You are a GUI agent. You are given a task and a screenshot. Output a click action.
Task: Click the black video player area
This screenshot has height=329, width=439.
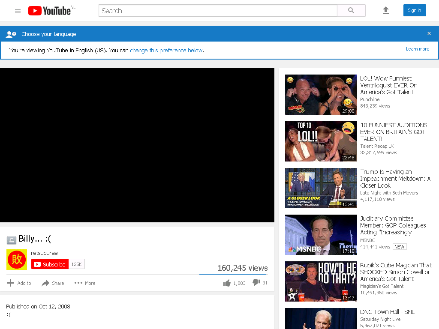tap(137, 145)
